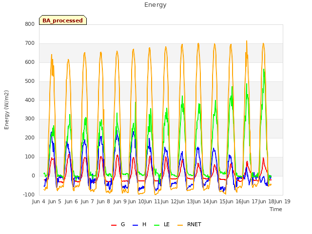Click the 800 y-axis tick label
The image size is (312, 234).
[x=30, y=24]
